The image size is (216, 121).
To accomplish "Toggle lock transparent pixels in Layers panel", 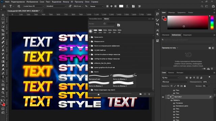I will 171,86.
